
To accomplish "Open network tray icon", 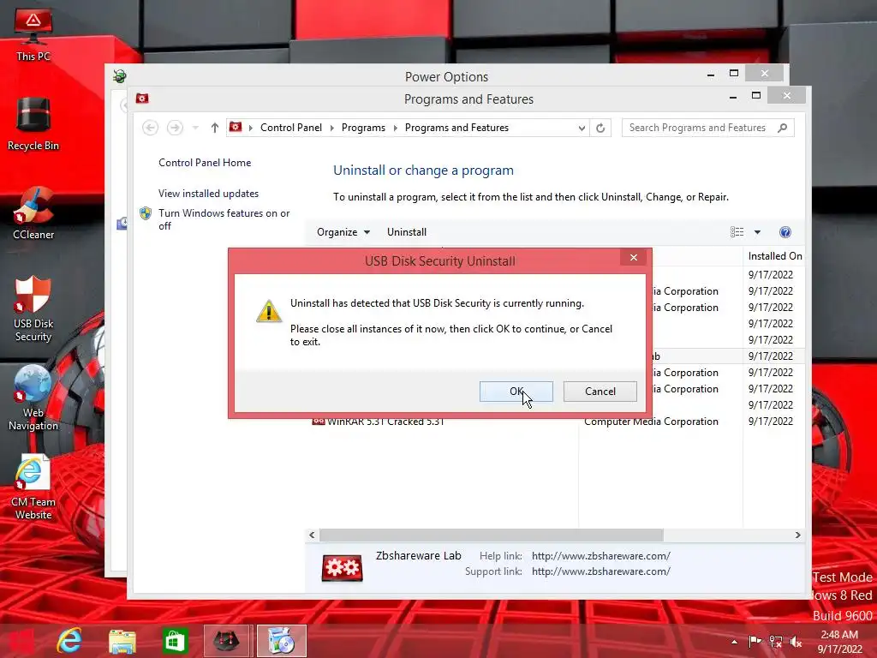I will click(x=775, y=641).
